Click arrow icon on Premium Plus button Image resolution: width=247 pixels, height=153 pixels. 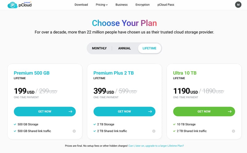click(x=150, y=112)
